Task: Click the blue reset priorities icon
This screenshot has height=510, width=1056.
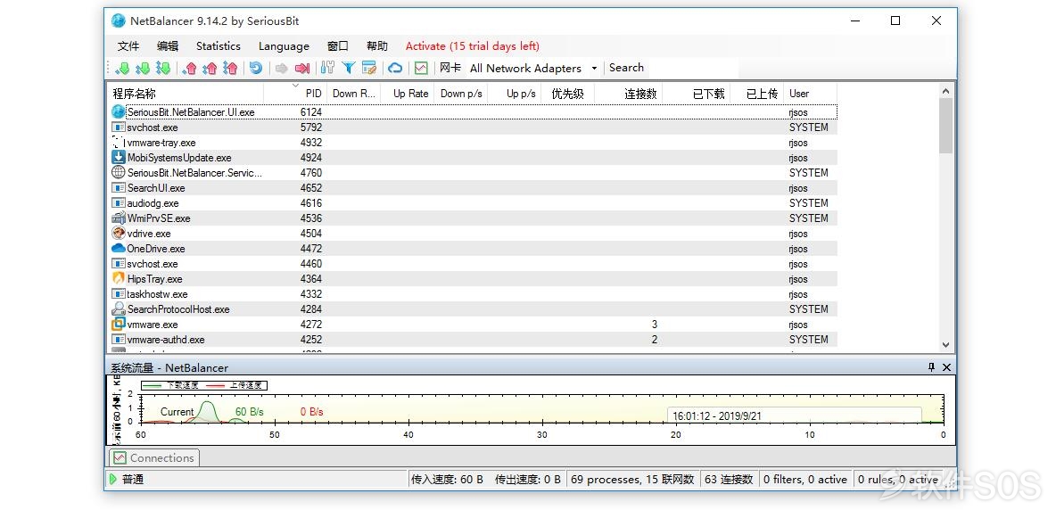Action: [x=256, y=68]
